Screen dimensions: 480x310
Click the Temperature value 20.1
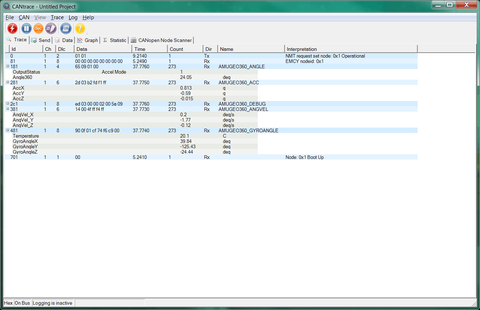pyautogui.click(x=184, y=136)
